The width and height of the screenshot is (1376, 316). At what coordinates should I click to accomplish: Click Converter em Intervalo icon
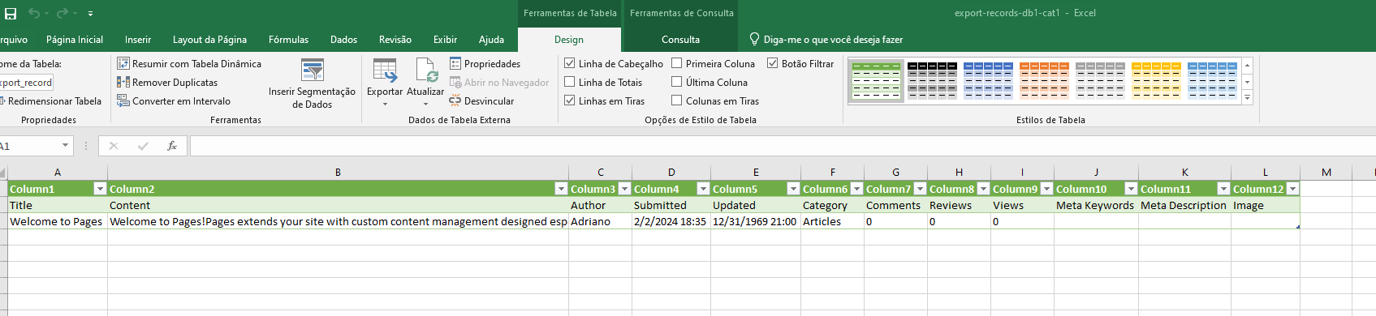click(123, 100)
